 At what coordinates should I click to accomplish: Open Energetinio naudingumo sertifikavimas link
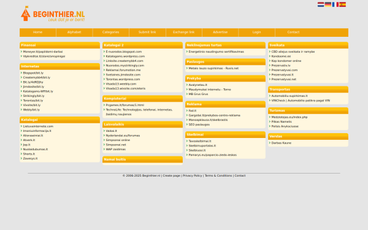(x=216, y=52)
